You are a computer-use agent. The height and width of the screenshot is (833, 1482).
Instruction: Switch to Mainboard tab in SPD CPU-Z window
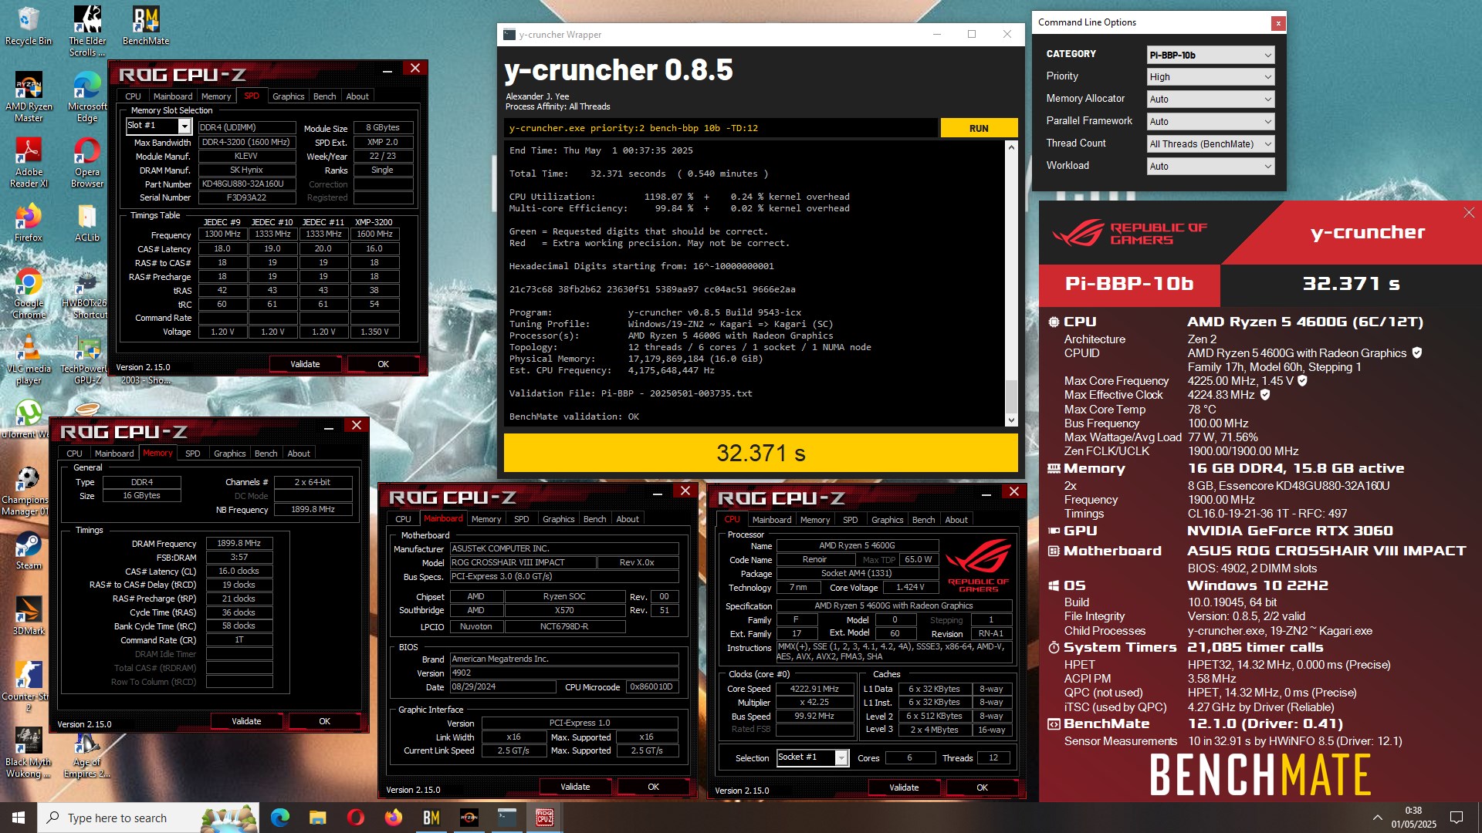click(173, 96)
